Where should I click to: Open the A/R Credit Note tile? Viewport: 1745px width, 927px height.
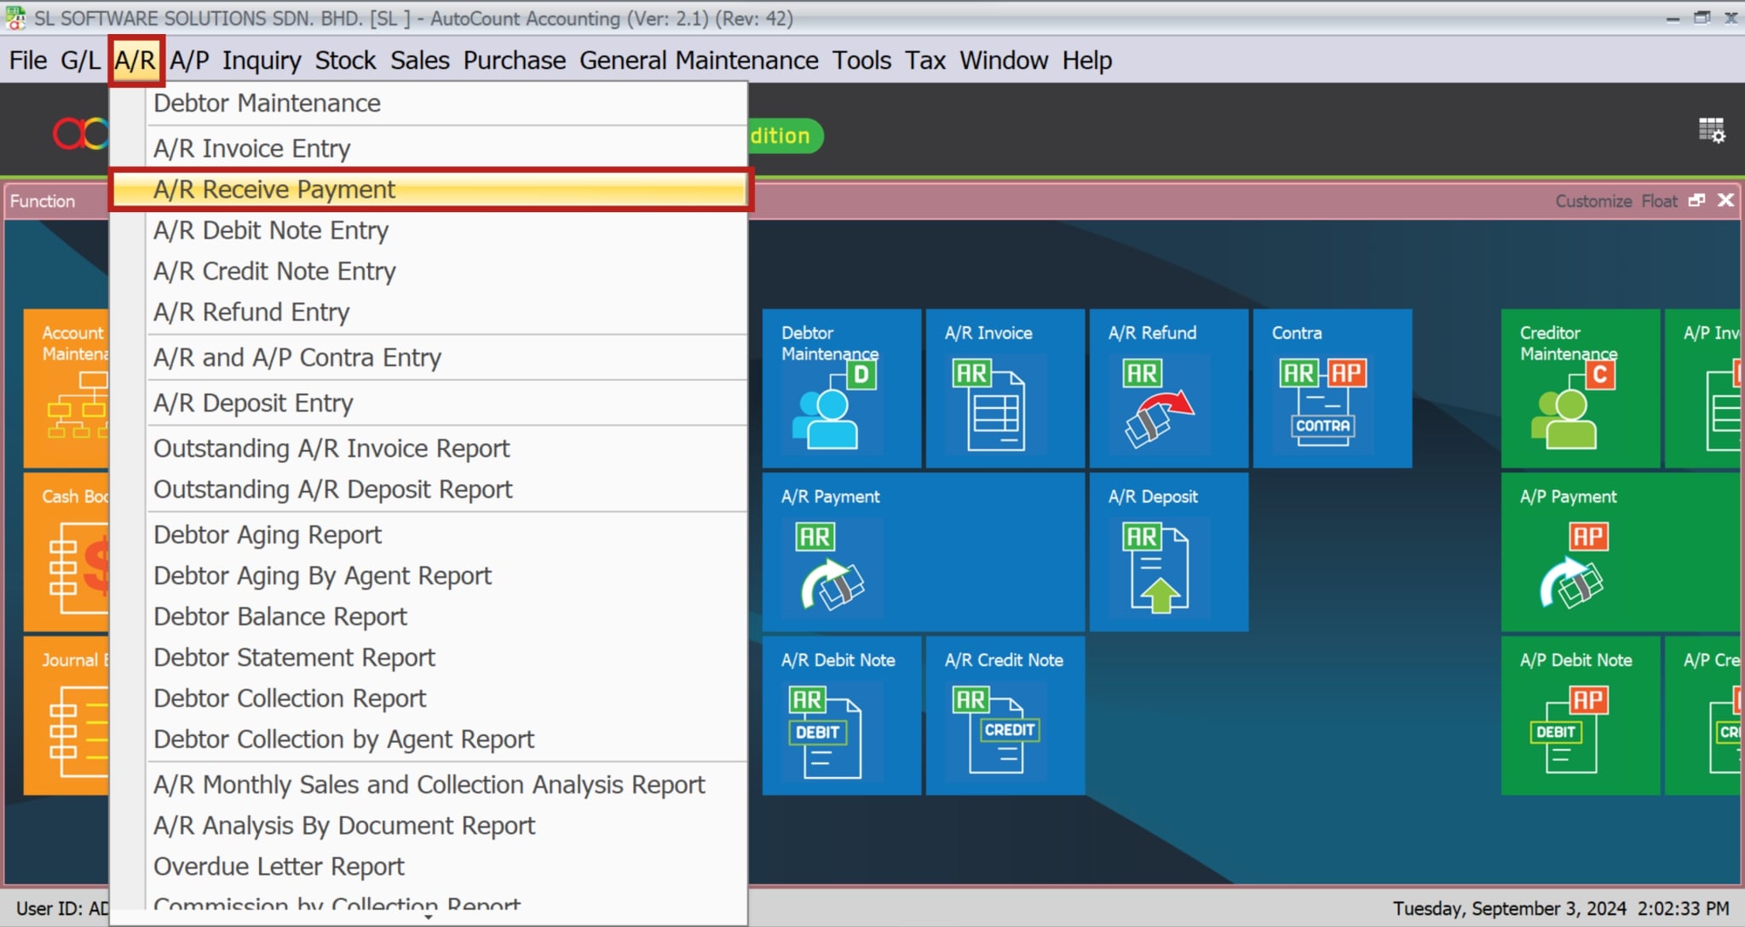(x=1005, y=716)
